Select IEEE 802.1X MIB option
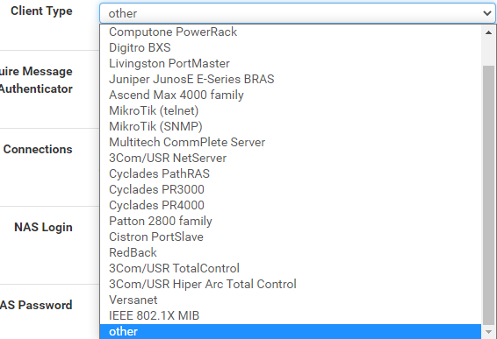Image resolution: width=497 pixels, height=339 pixels. (x=291, y=316)
